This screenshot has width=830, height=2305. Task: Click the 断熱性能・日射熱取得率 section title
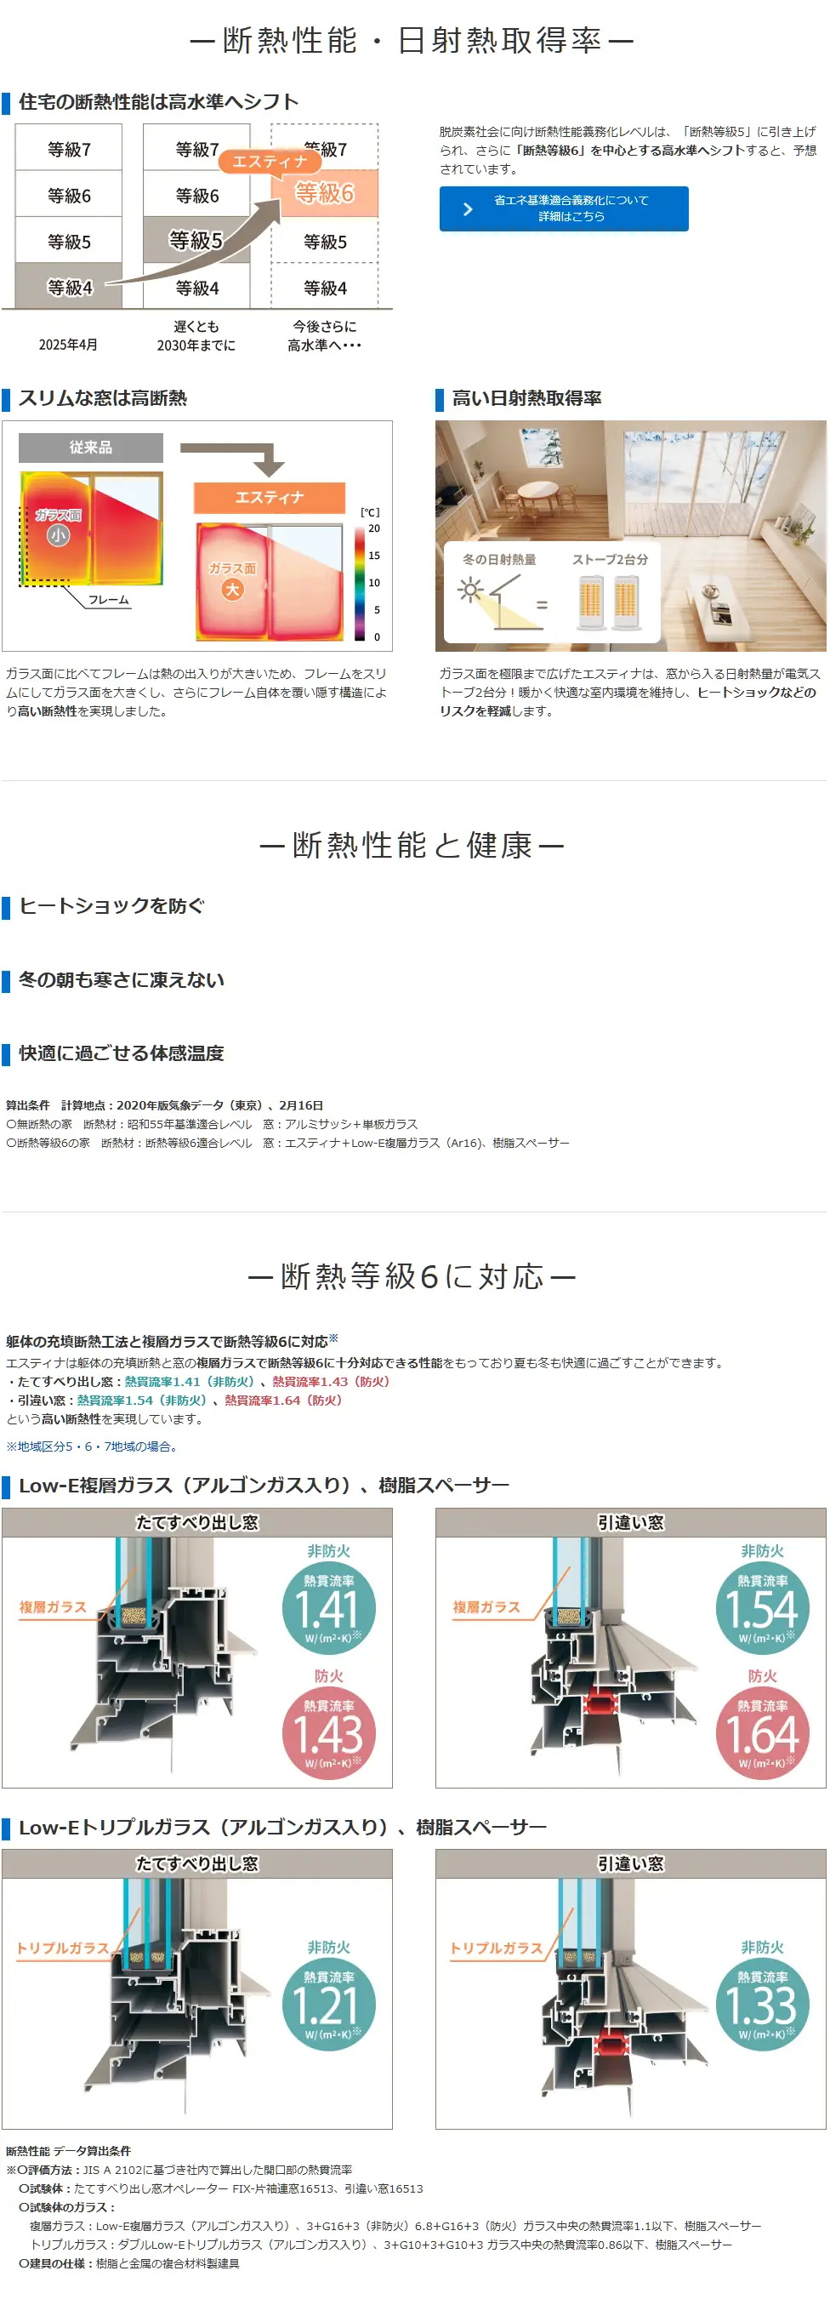tap(412, 40)
